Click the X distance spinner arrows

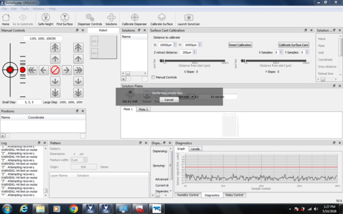175,45
